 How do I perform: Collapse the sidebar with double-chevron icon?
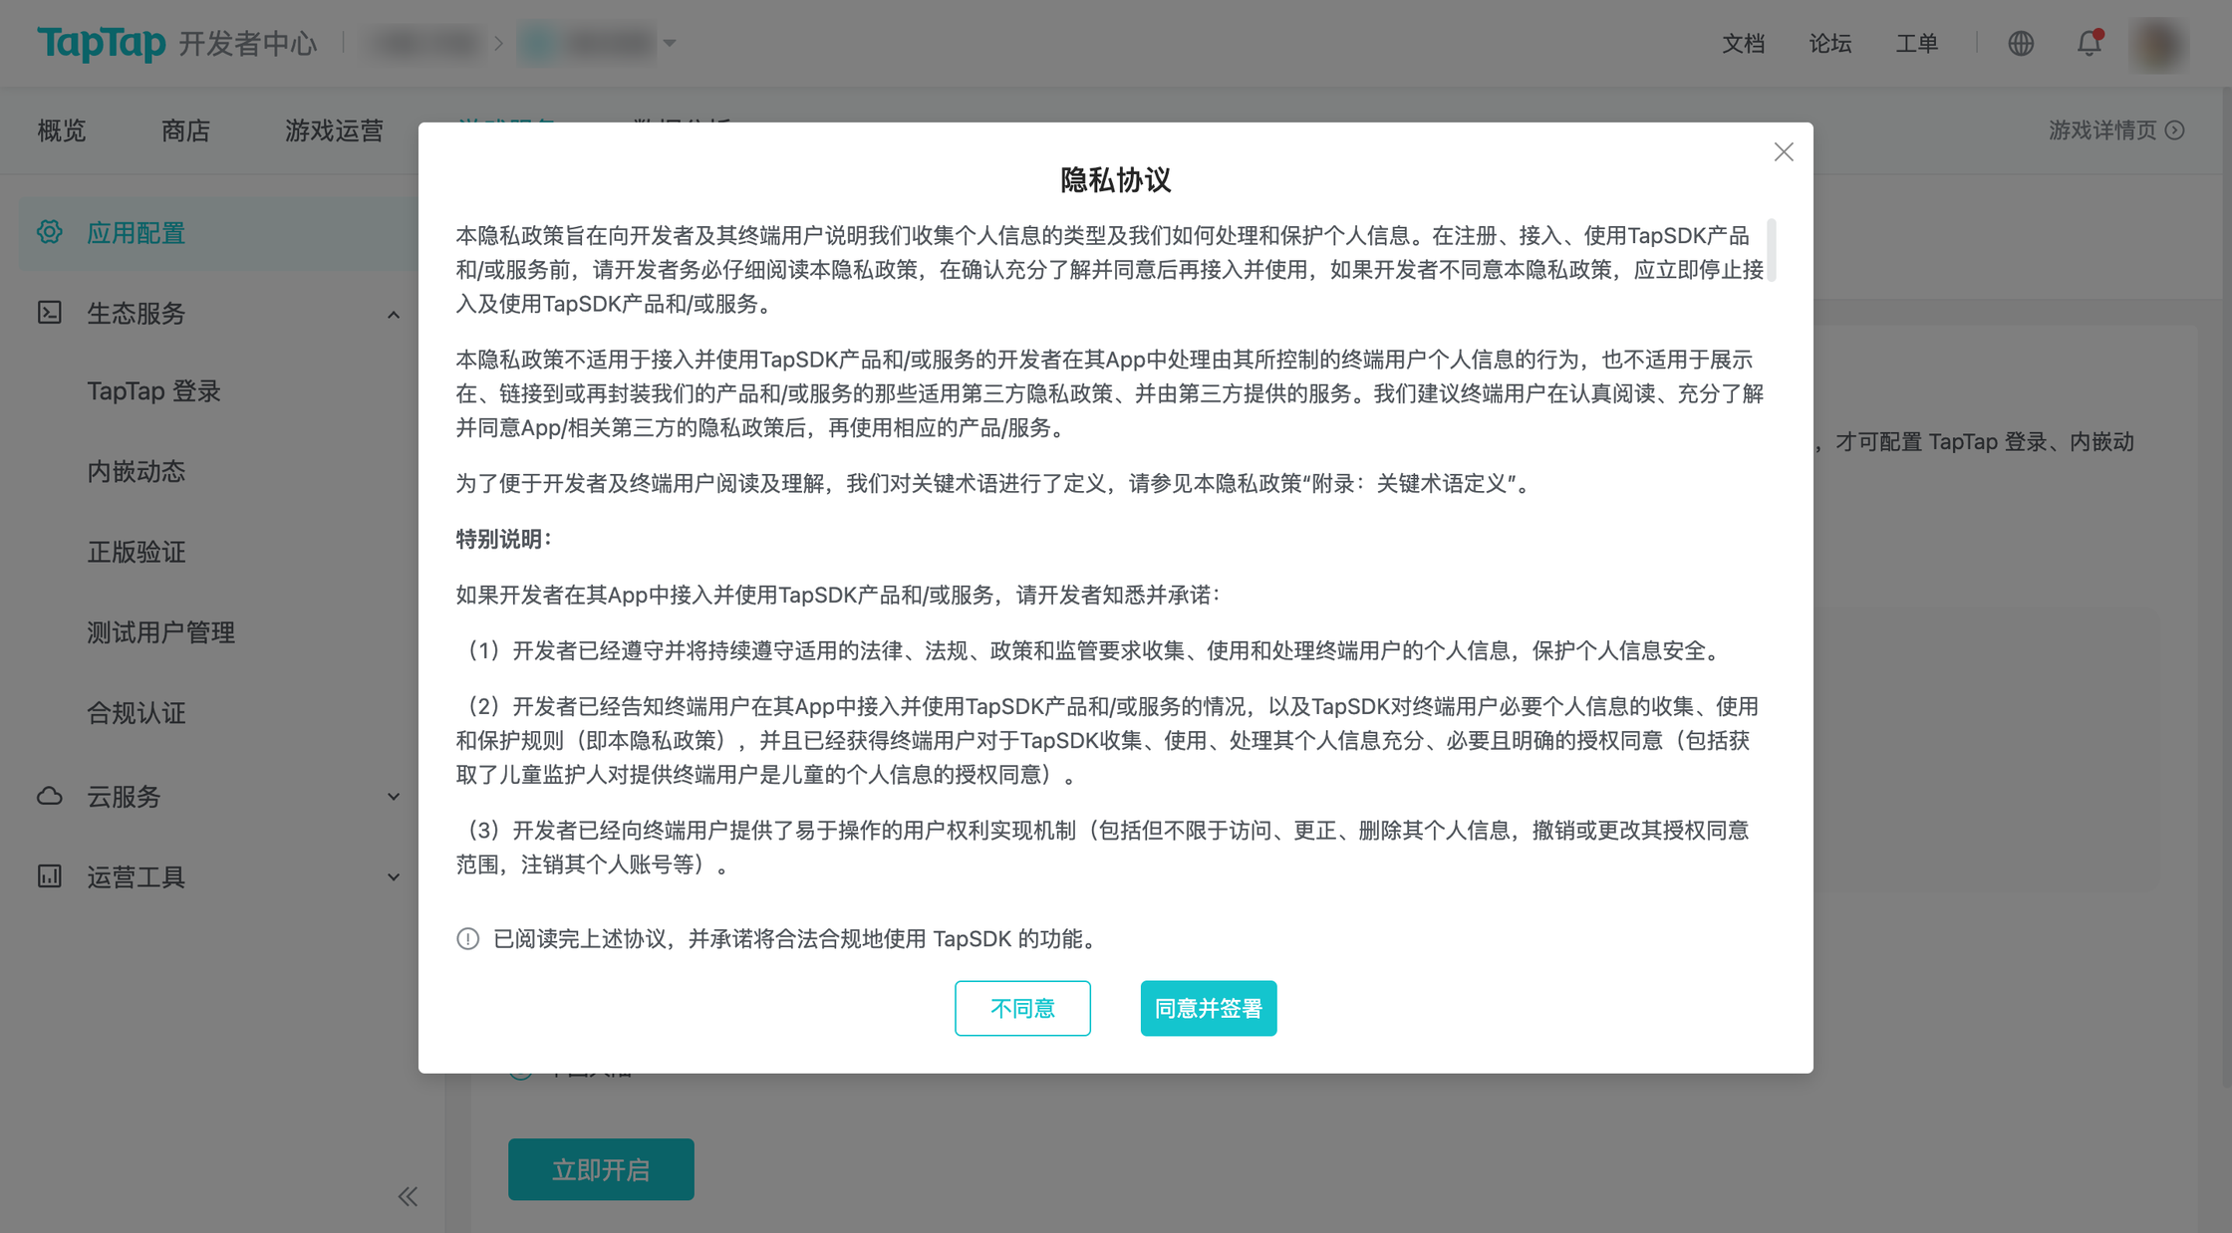pyautogui.click(x=408, y=1196)
